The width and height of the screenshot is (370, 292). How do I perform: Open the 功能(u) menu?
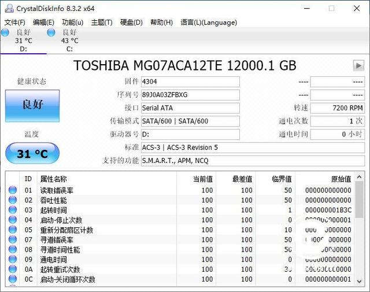(x=73, y=23)
